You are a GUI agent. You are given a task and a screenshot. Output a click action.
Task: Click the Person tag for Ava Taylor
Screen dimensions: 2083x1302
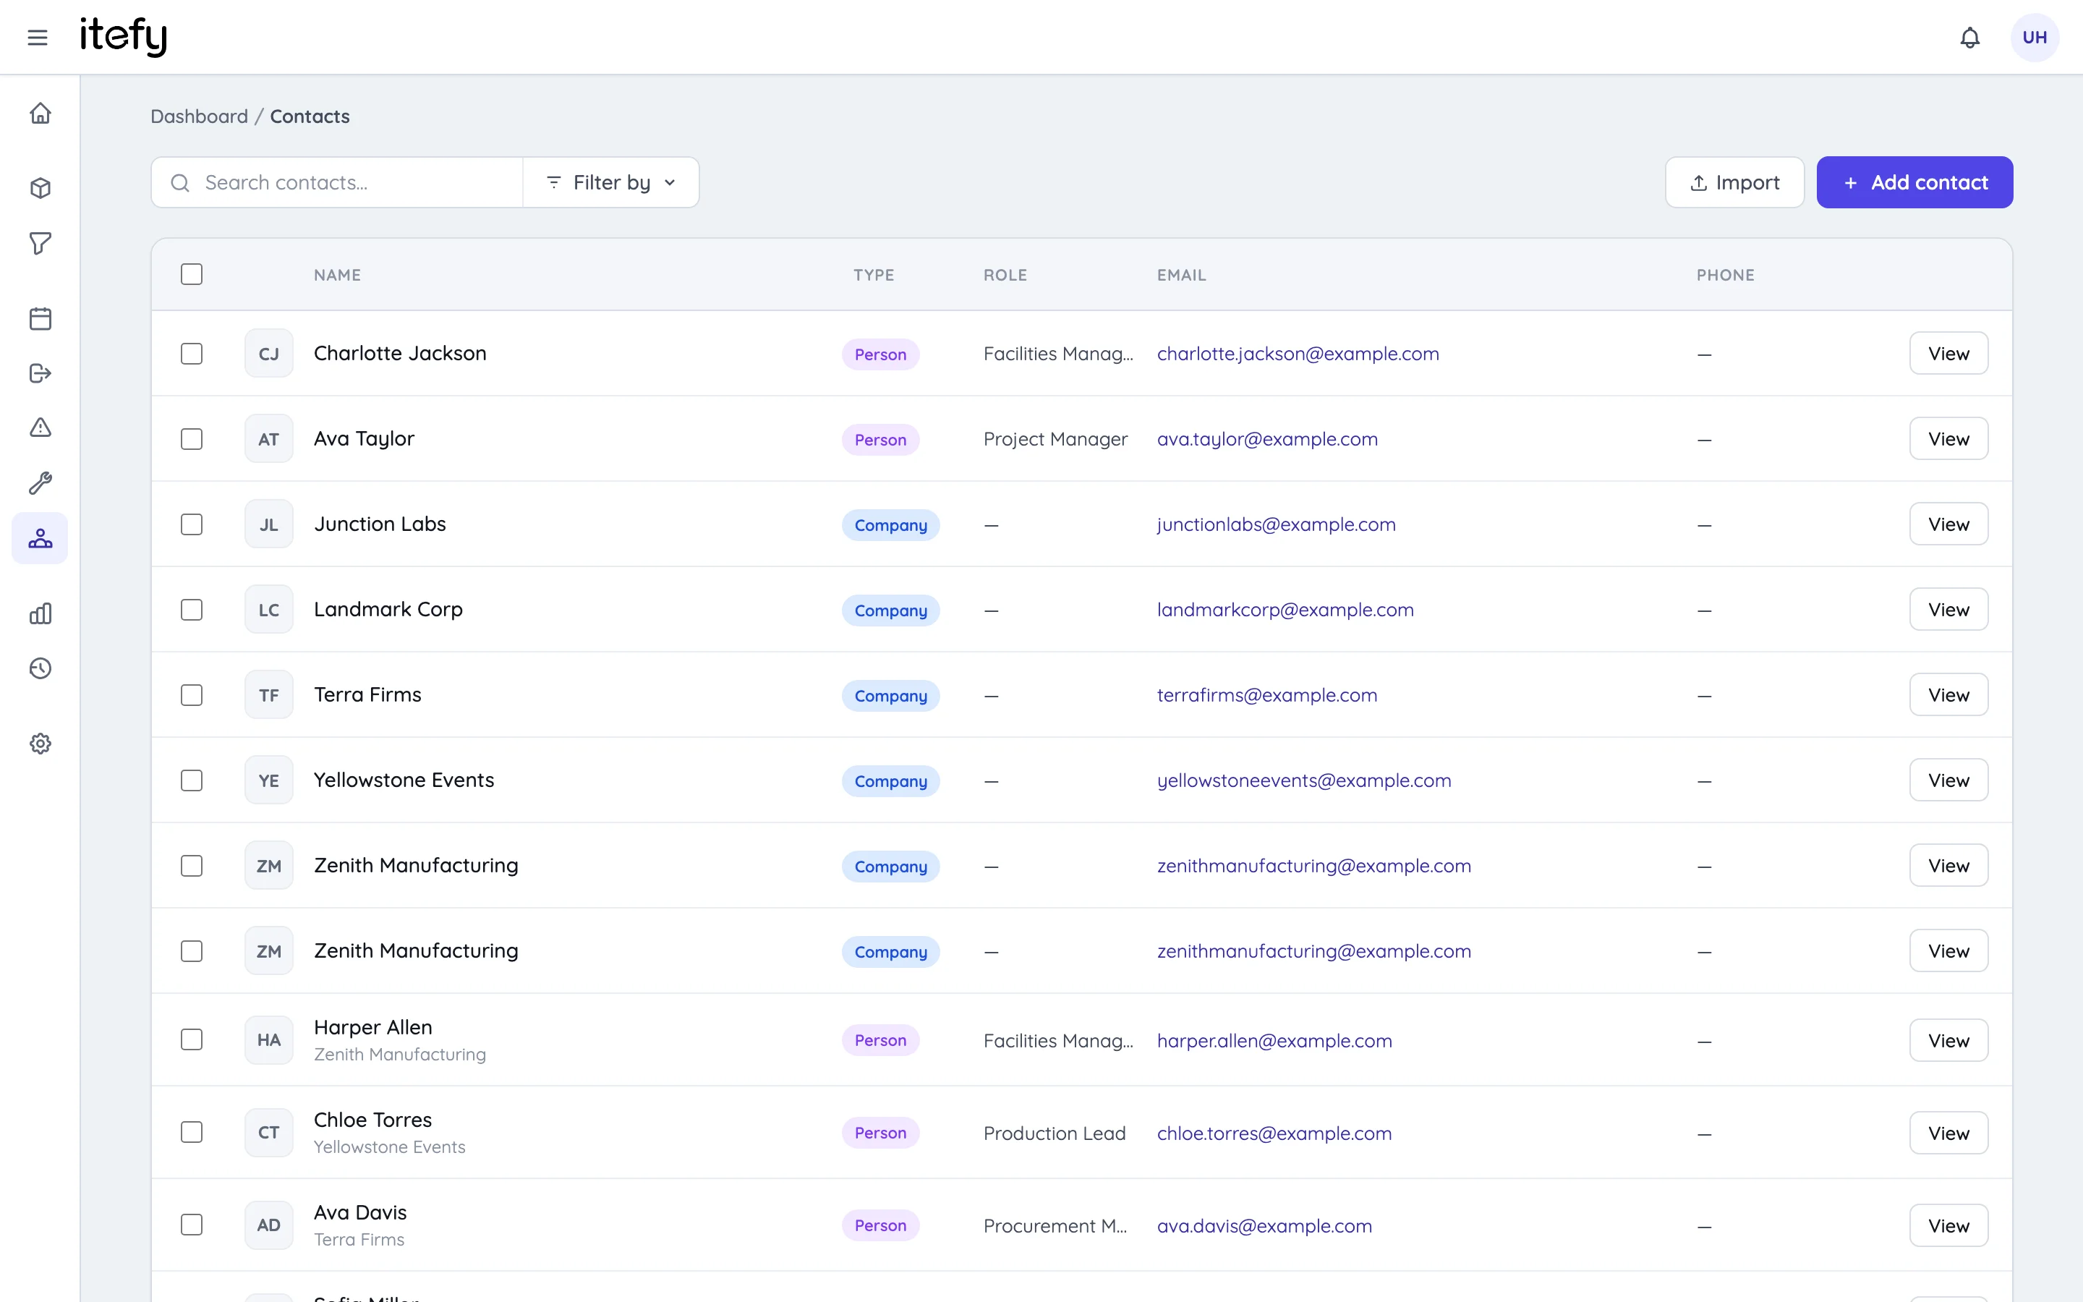click(x=879, y=439)
